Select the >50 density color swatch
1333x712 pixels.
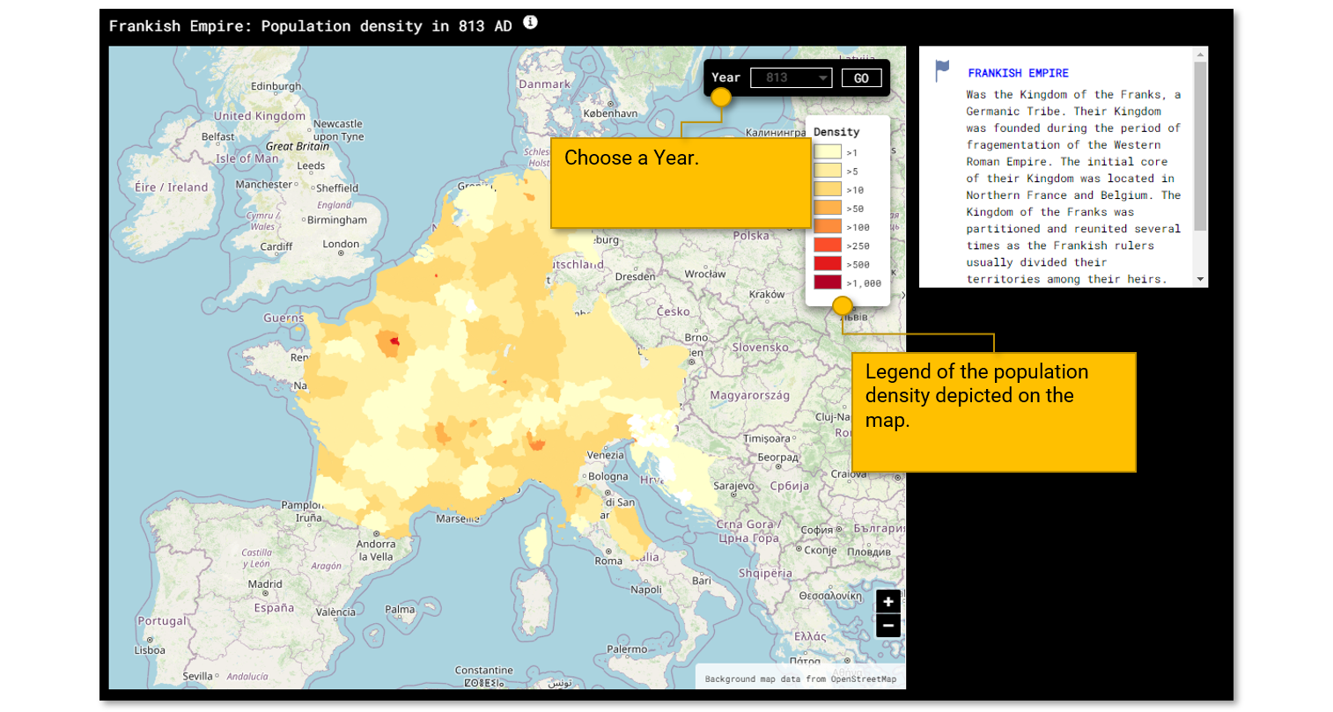point(828,208)
